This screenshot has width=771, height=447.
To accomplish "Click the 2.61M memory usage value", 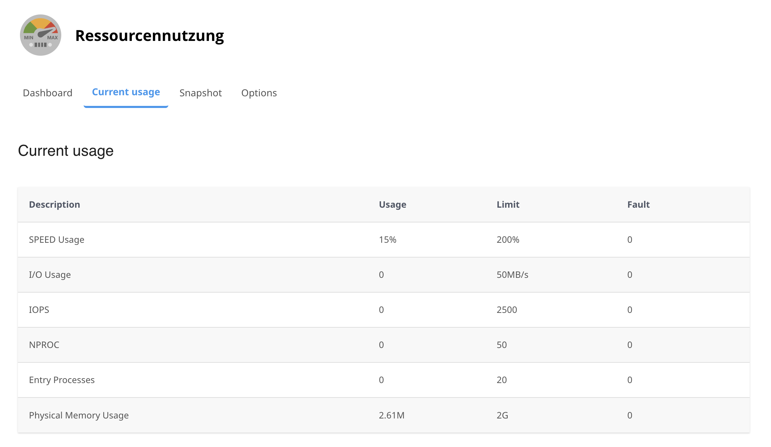I will [391, 415].
